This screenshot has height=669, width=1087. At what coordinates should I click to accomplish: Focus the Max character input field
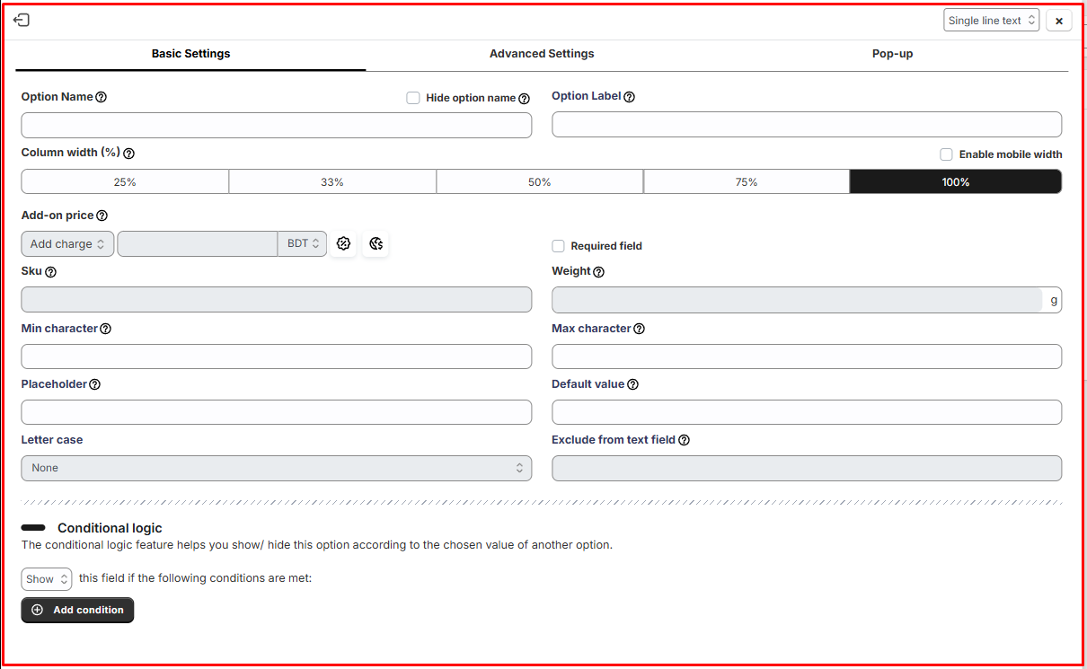(807, 357)
